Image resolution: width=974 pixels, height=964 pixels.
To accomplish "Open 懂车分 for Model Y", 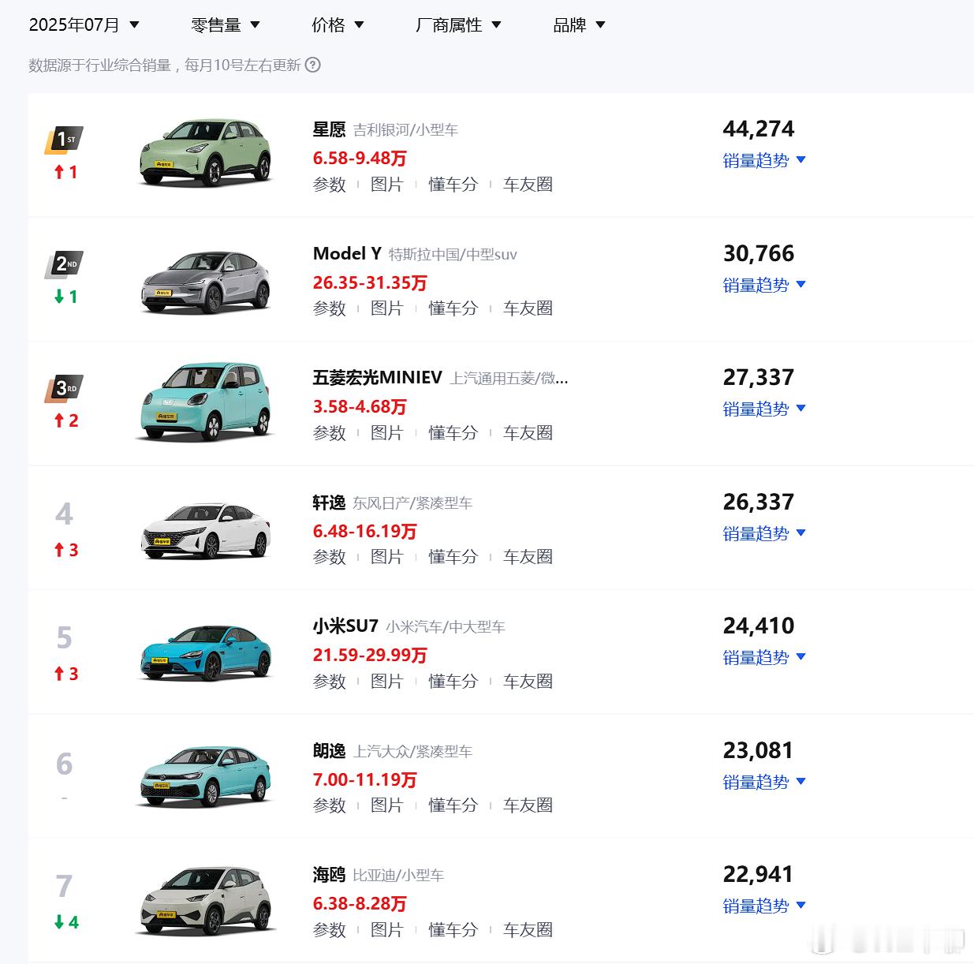I will click(453, 308).
